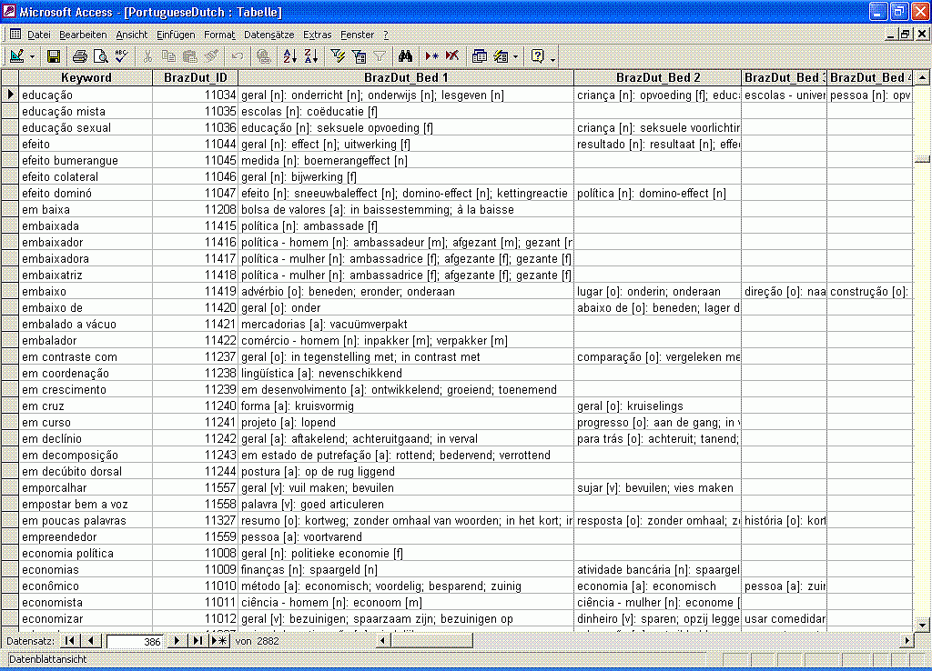Click the cell 'efeito dominó'
Screen dimensions: 932x671
tap(86, 193)
